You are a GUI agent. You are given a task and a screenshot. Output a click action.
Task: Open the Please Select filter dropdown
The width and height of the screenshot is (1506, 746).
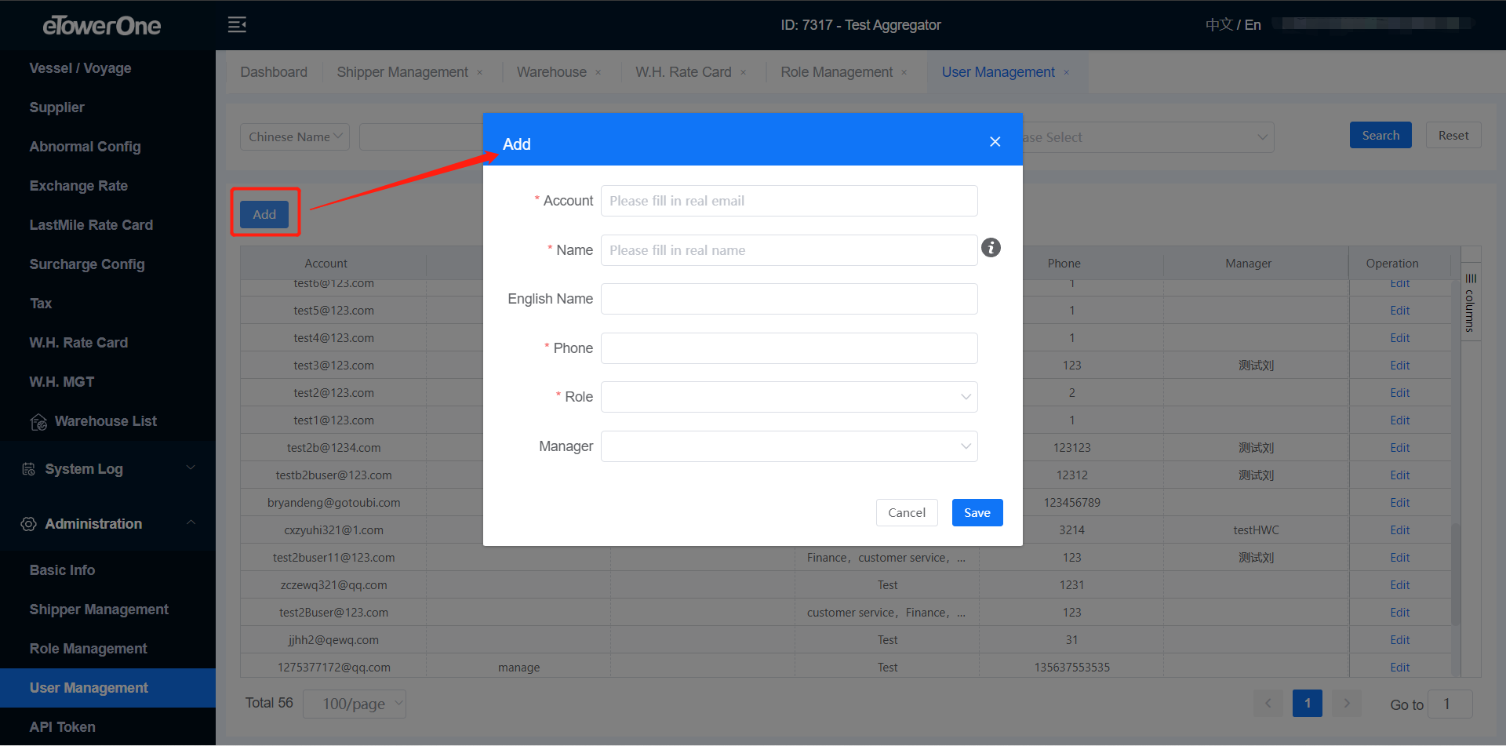(1147, 137)
